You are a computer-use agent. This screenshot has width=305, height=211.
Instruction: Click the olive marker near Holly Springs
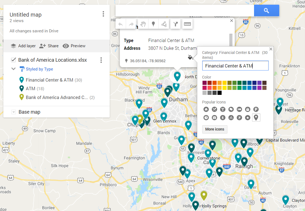[204, 195]
